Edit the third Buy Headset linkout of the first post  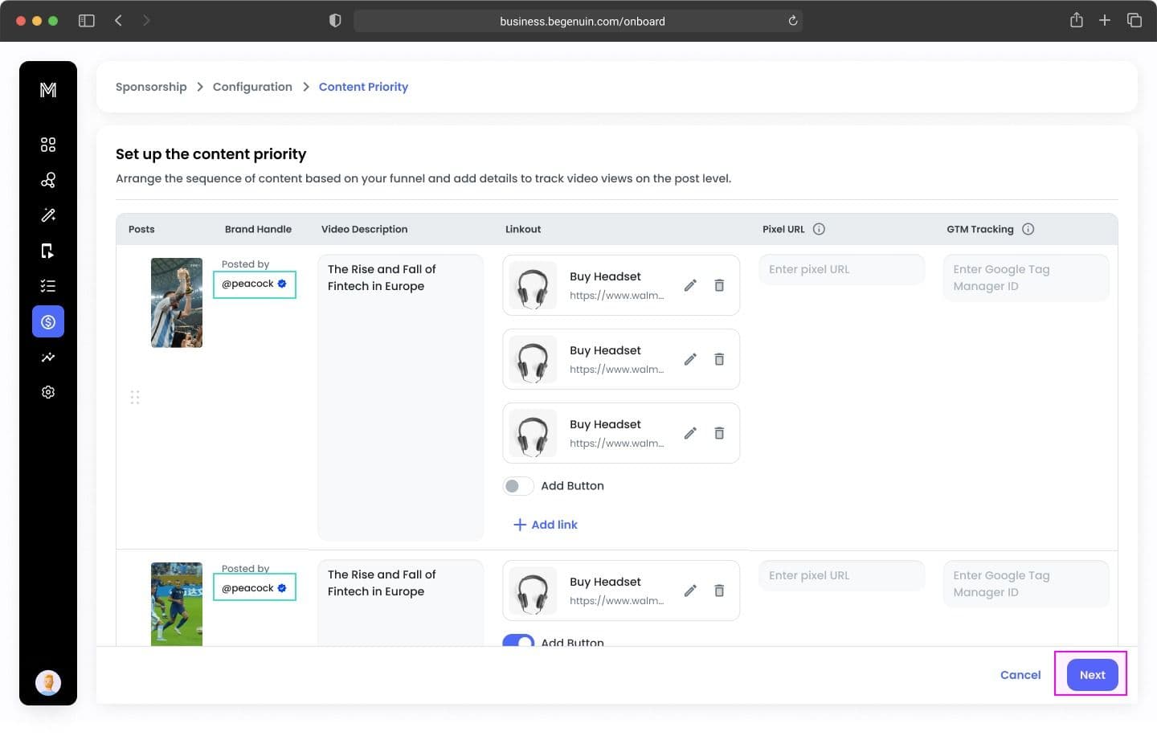click(690, 433)
